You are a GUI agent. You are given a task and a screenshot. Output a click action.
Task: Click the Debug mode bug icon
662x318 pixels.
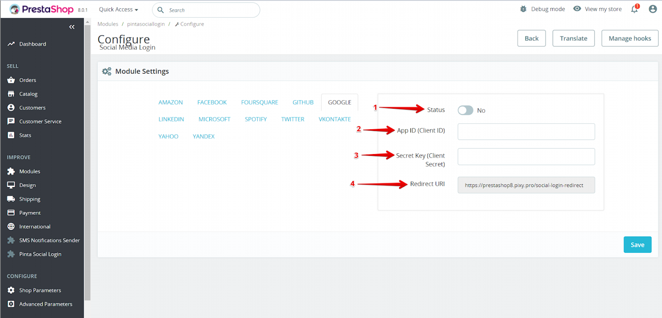pyautogui.click(x=523, y=9)
